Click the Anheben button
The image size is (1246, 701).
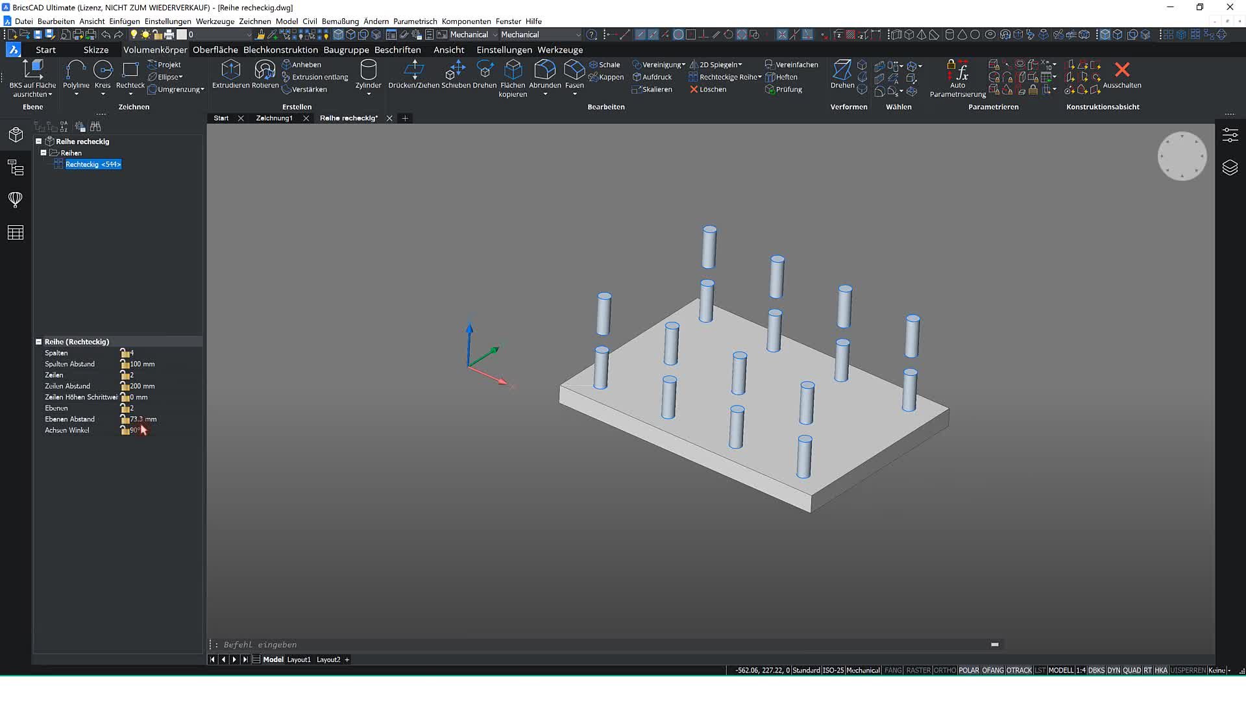click(x=302, y=65)
